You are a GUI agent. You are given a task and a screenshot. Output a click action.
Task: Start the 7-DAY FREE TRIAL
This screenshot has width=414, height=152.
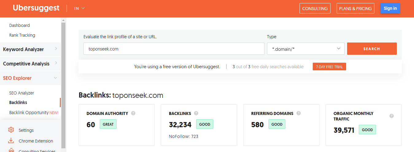(329, 67)
